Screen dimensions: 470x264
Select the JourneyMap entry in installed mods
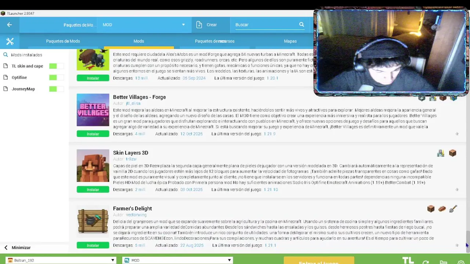[23, 89]
